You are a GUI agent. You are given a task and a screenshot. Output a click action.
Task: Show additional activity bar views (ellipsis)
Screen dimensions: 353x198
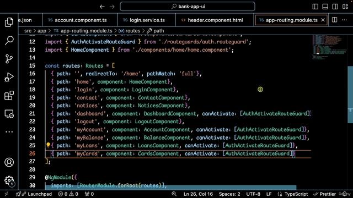point(9,132)
